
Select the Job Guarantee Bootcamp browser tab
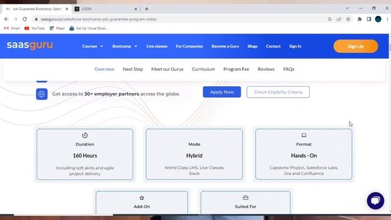tap(37, 9)
